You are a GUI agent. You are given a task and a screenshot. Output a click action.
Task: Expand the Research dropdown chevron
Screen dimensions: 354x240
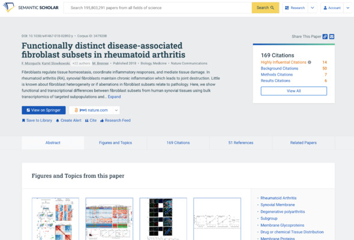pos(313,8)
